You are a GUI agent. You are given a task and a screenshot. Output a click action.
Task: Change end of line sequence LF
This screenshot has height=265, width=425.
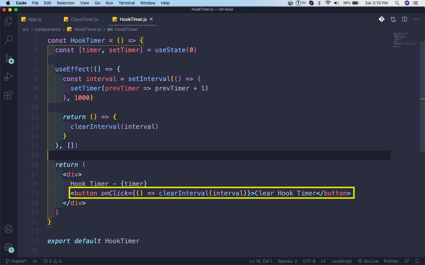coord(323,261)
